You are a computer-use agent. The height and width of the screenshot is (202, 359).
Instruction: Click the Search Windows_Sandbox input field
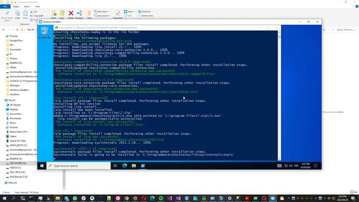[343, 30]
